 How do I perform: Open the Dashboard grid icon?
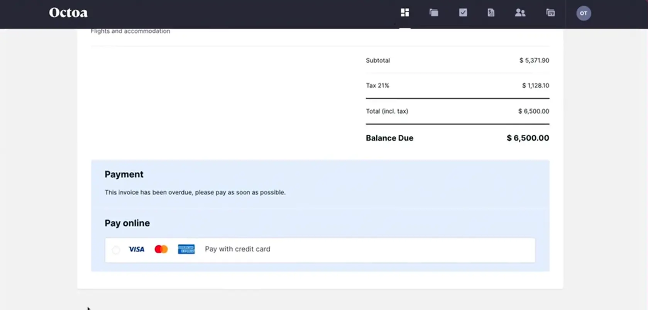[404, 13]
